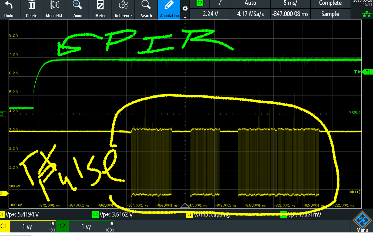
Task: Select the Undo tool
Action: tap(9, 9)
